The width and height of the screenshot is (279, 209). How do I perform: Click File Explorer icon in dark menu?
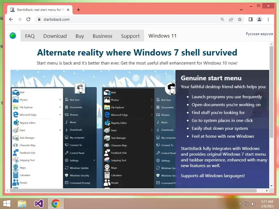click(107, 107)
